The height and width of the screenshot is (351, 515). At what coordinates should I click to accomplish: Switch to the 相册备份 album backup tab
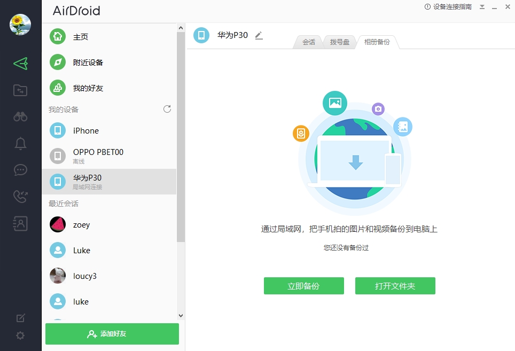[x=377, y=42]
